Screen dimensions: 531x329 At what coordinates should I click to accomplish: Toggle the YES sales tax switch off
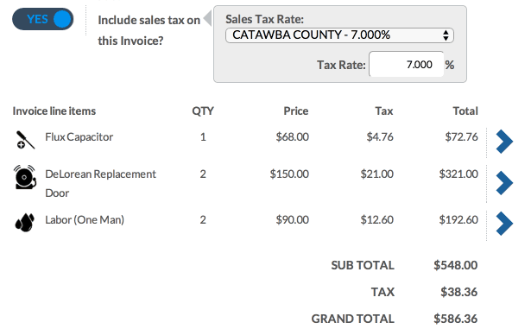42,19
